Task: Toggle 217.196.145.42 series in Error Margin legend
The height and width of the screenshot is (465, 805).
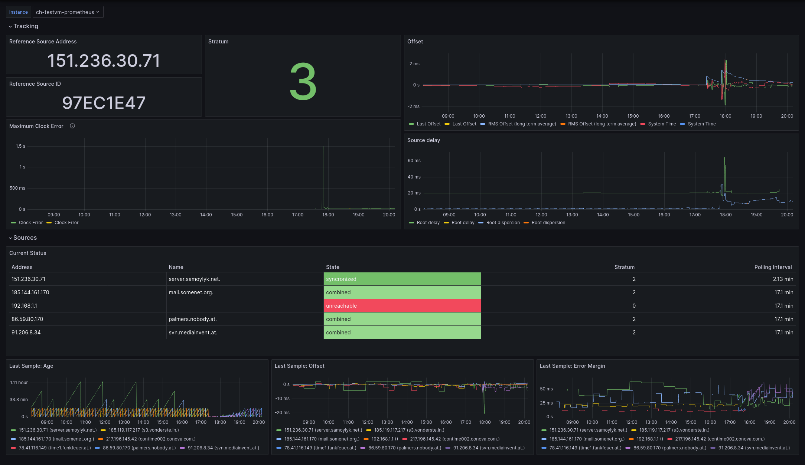Action: coord(719,439)
